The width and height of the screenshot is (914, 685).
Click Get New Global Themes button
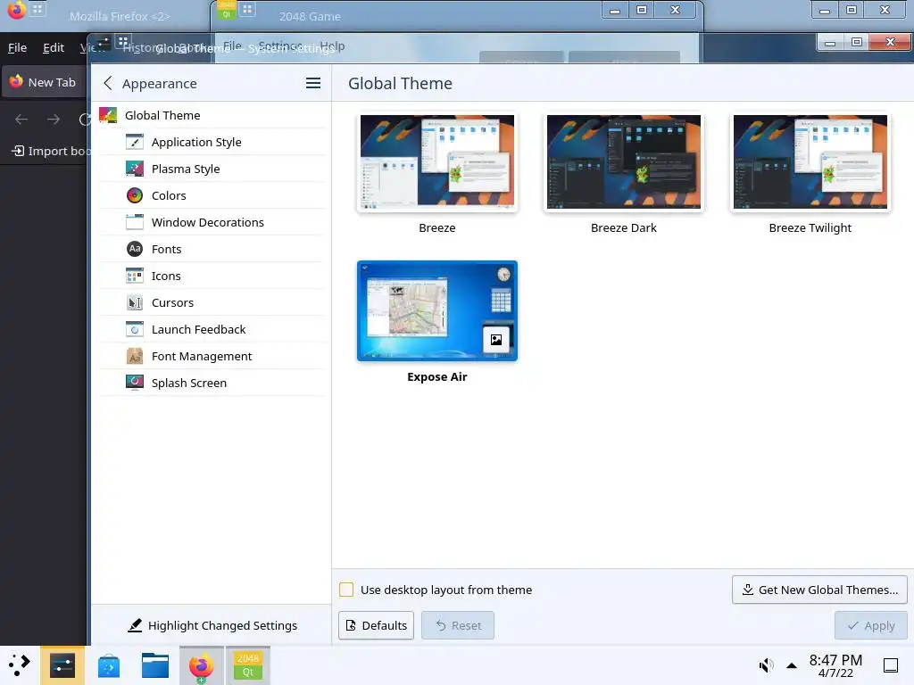point(819,590)
